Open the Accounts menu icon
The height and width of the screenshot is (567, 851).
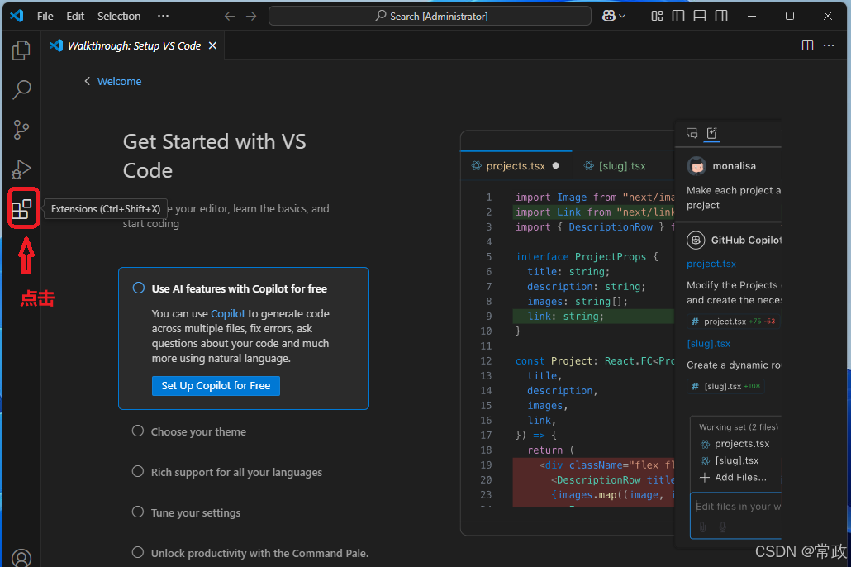(x=21, y=558)
